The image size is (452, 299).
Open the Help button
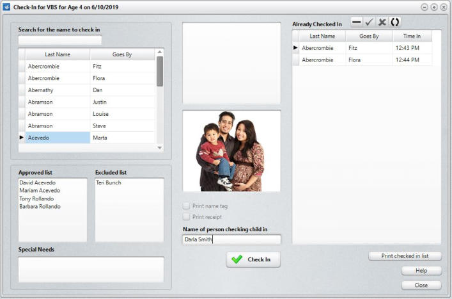coord(421,271)
